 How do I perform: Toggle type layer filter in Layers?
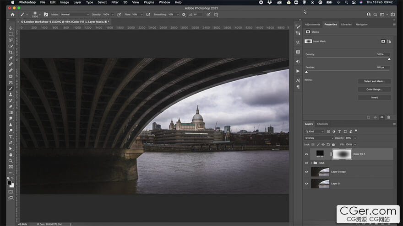coord(339,131)
